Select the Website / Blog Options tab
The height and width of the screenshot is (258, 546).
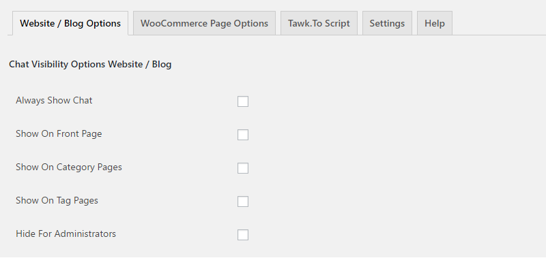pyautogui.click(x=70, y=23)
